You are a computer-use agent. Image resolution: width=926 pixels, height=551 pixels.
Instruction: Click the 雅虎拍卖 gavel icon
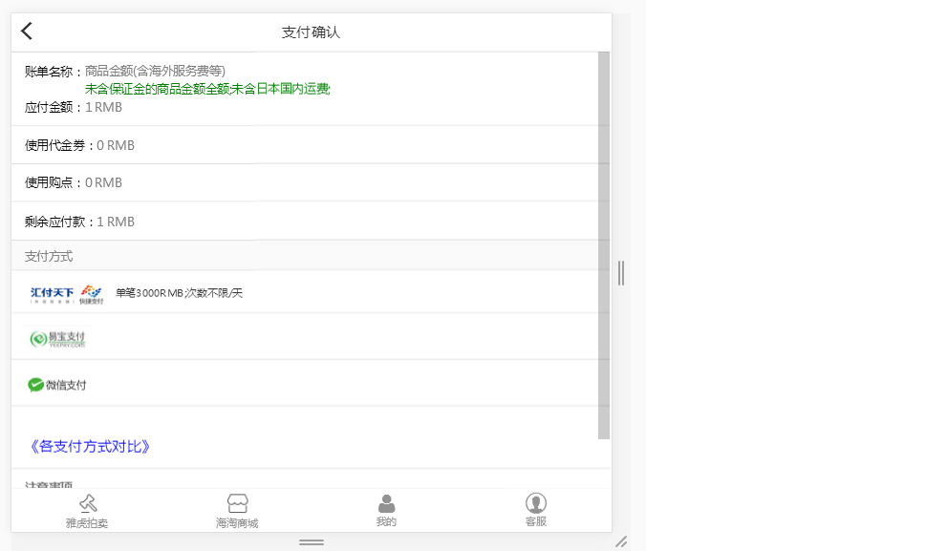[88, 500]
